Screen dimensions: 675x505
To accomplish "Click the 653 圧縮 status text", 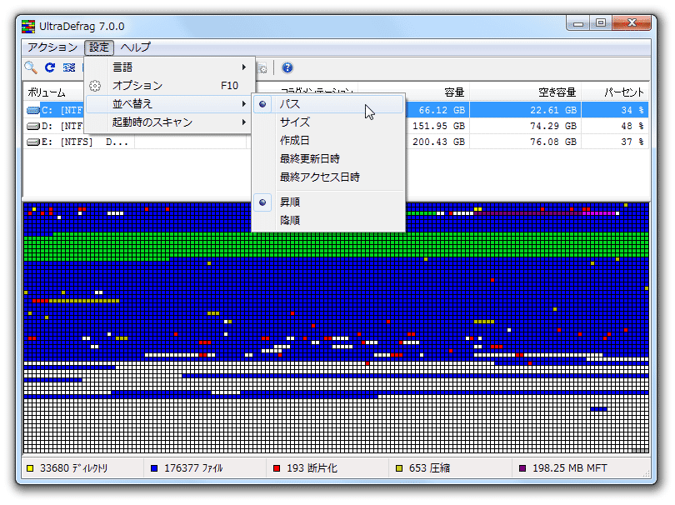I will [x=429, y=468].
